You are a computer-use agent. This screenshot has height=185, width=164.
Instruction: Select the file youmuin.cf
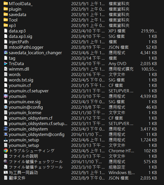[x=20, y=85]
